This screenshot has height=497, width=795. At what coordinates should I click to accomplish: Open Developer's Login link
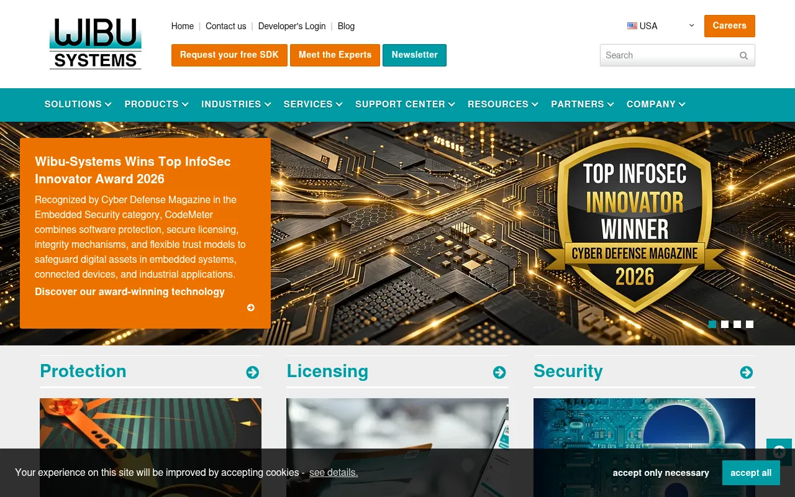[x=292, y=26]
